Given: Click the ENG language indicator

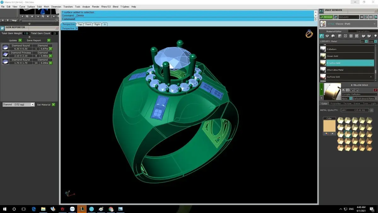Looking at the screenshot, I should (351, 209).
